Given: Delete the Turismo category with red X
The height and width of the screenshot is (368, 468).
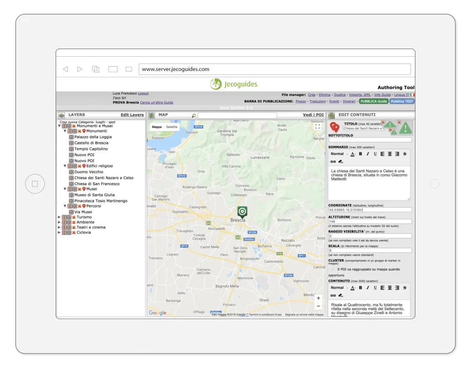Looking at the screenshot, I should coord(74,217).
